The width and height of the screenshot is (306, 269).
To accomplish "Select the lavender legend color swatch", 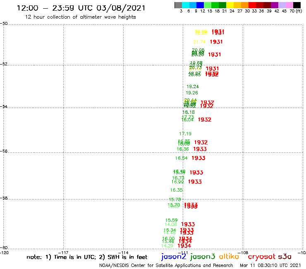I will [282, 5].
